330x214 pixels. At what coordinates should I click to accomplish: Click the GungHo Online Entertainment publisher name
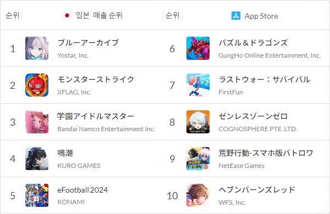point(269,55)
